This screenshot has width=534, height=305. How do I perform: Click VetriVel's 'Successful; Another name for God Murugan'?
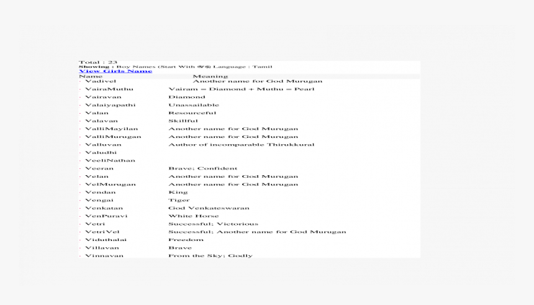[x=257, y=232]
